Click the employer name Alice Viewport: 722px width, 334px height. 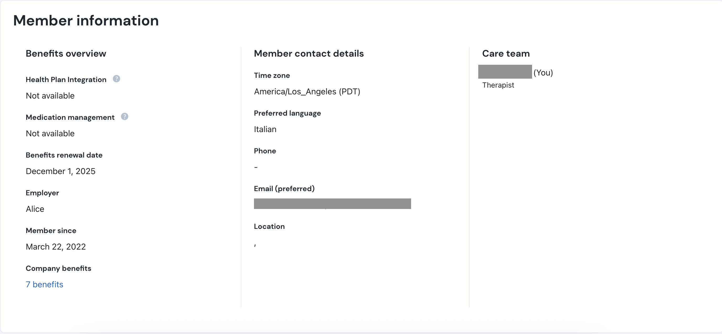pyautogui.click(x=35, y=209)
